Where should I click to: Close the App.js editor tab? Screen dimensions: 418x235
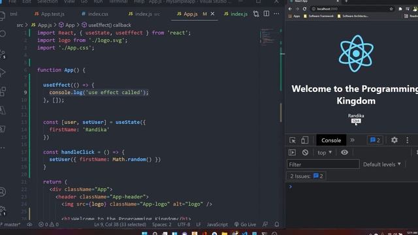[212, 14]
